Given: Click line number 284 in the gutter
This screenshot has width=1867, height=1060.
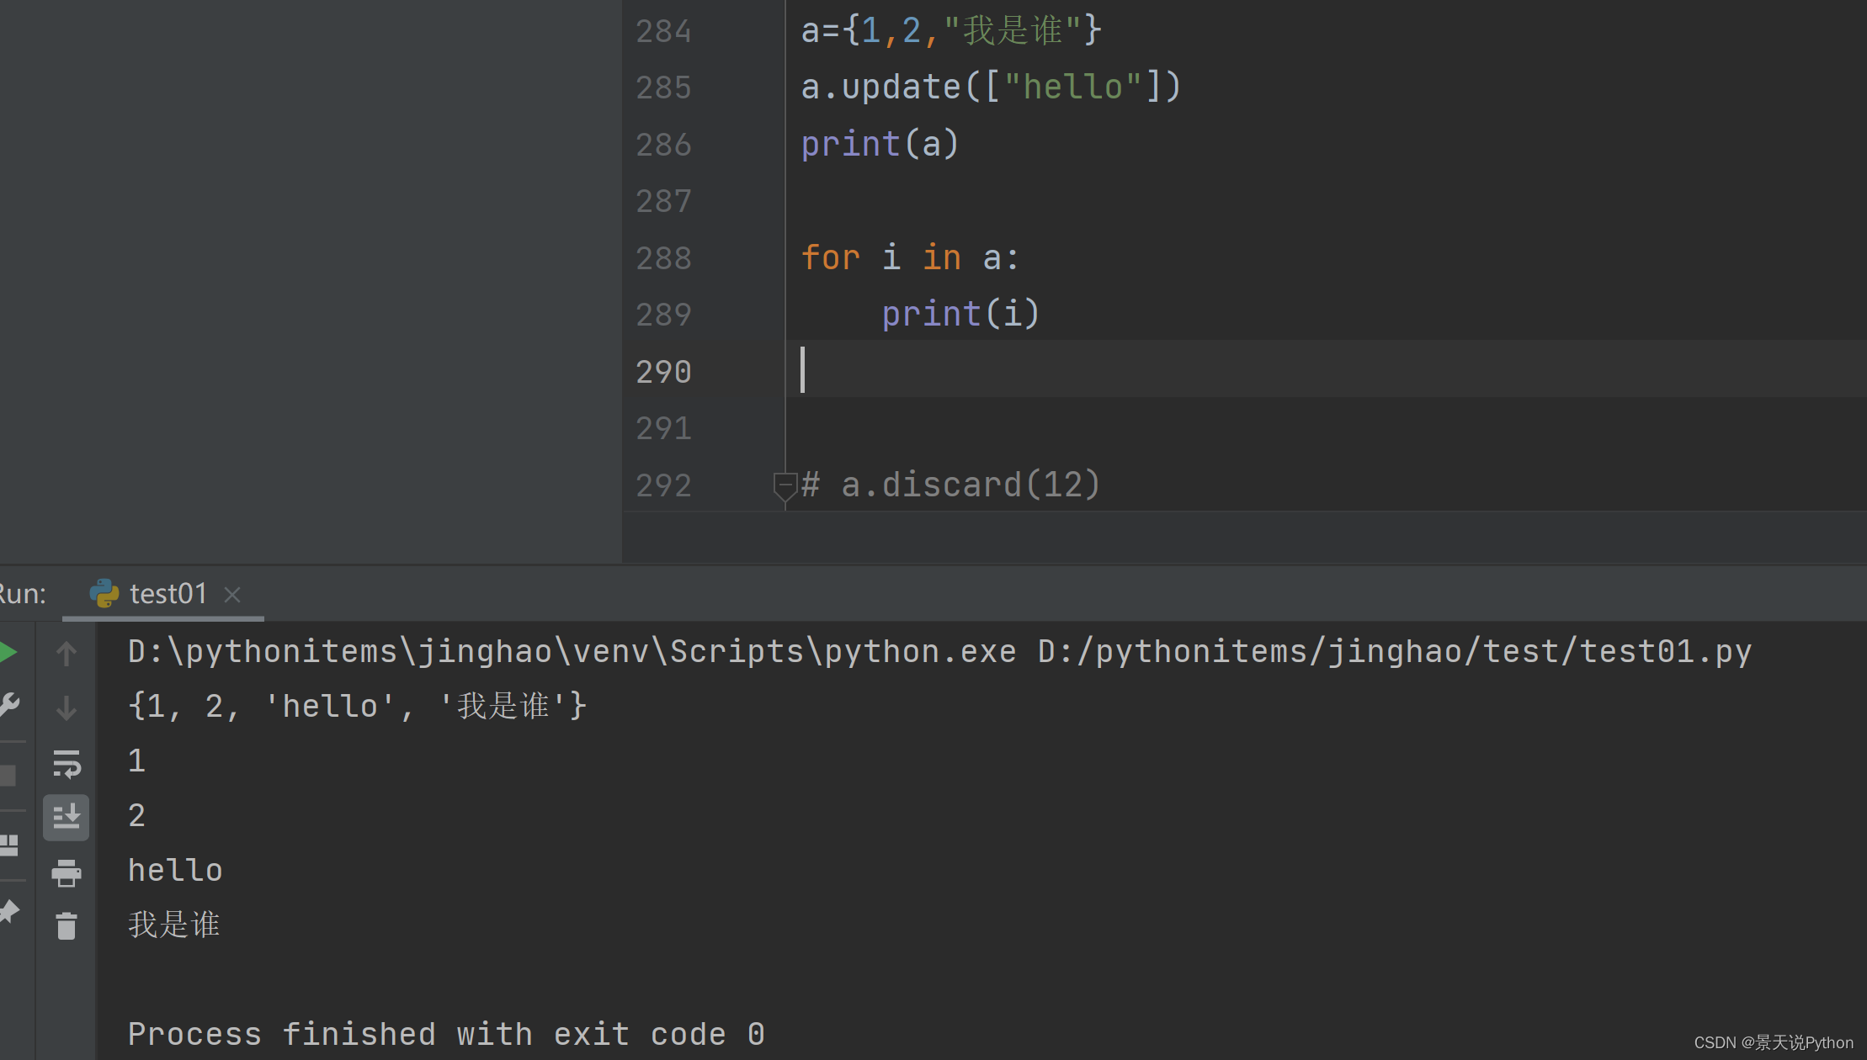Looking at the screenshot, I should 663,31.
